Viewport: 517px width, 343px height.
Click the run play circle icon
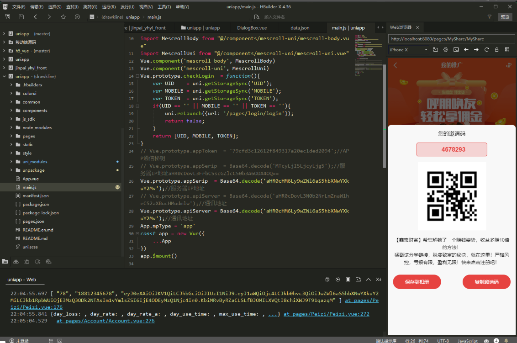click(x=77, y=17)
